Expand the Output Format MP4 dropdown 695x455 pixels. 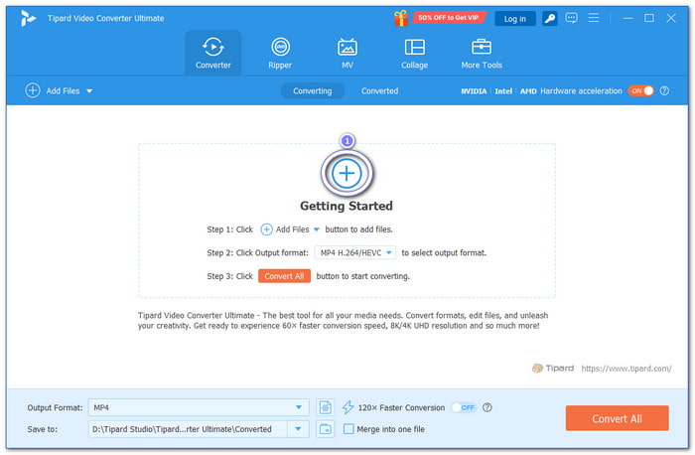[x=299, y=407]
